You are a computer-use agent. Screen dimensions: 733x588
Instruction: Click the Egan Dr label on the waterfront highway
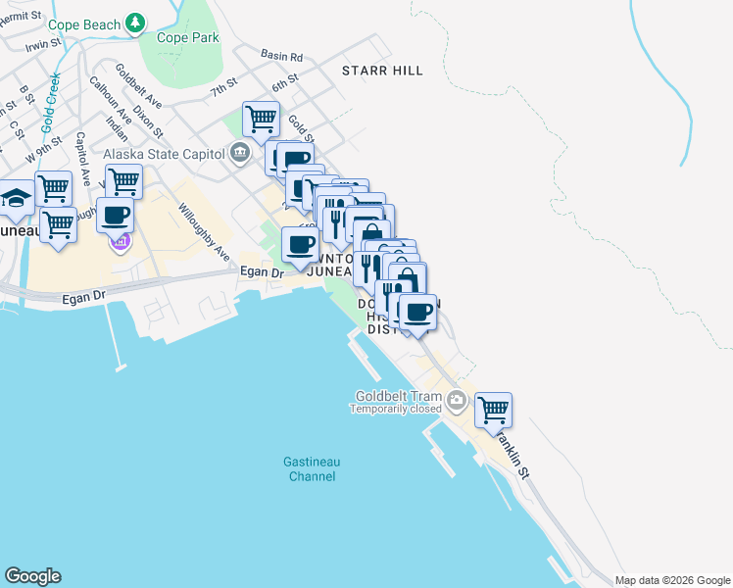coord(84,296)
